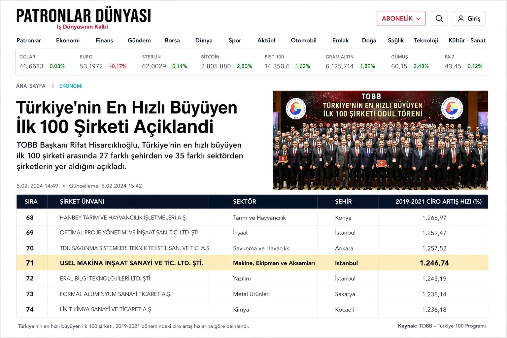Select Aktüel in the navigation bar
Screen dimensions: 507x338
pyautogui.click(x=266, y=40)
